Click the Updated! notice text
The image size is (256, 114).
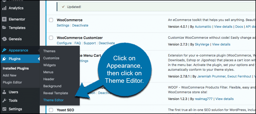tap(74, 7)
